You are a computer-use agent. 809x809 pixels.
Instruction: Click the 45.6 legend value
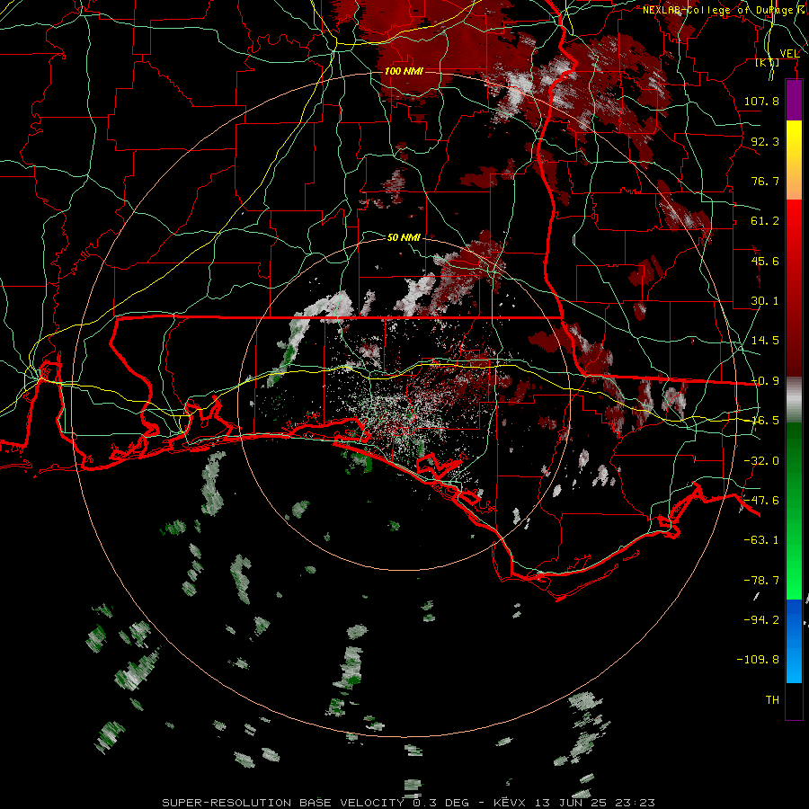(x=765, y=261)
